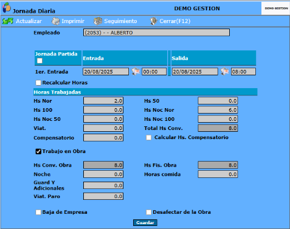Viewport: 290px width, 229px height.
Task: Check the Baja de Empresa checkbox
Action: [x=38, y=212]
